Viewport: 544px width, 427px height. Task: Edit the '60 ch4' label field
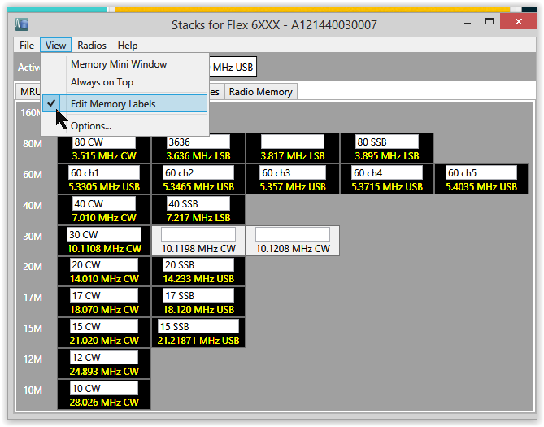pyautogui.click(x=387, y=173)
